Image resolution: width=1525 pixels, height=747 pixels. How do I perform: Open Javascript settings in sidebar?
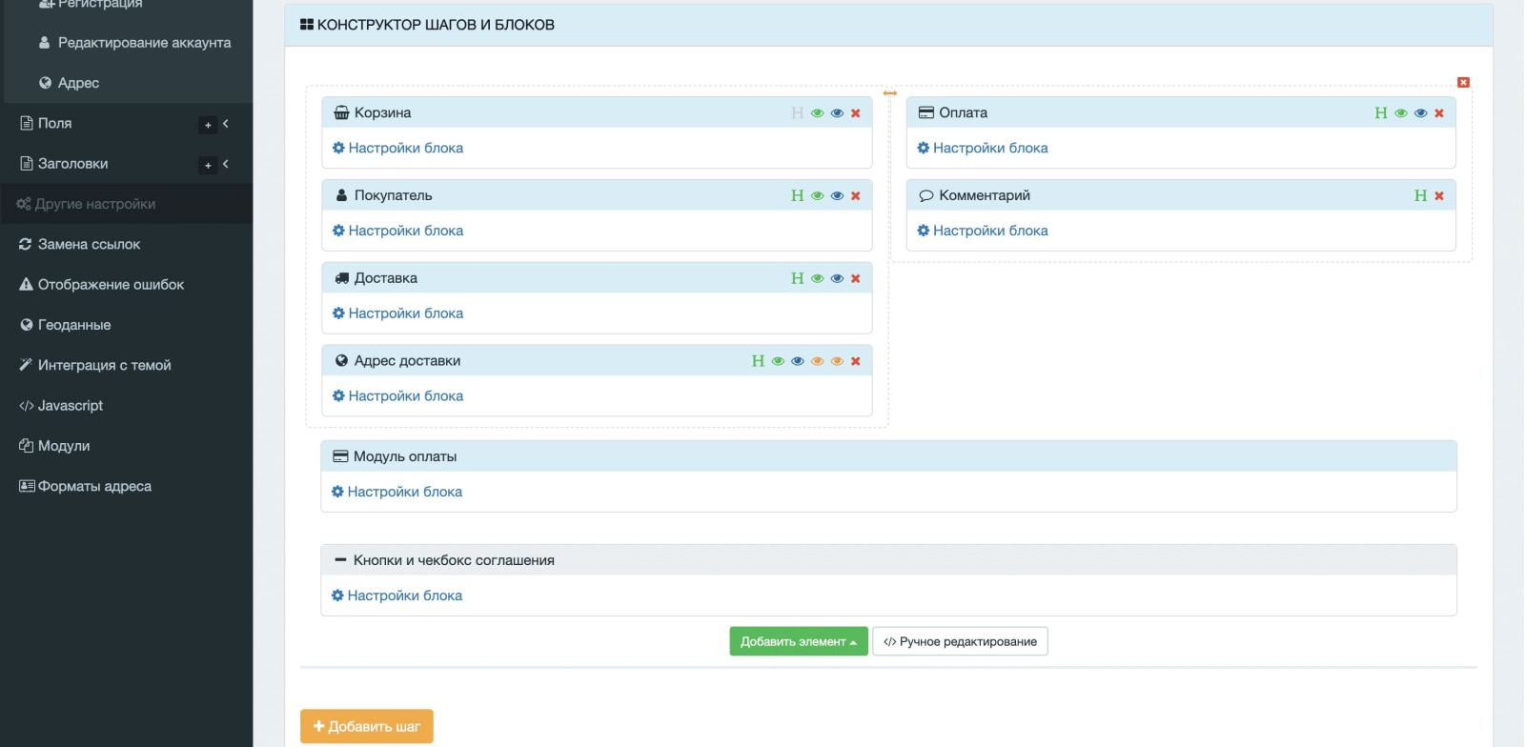coord(61,405)
